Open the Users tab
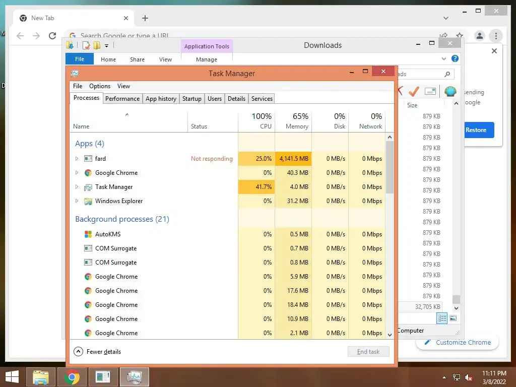This screenshot has width=516, height=387. 215,99
